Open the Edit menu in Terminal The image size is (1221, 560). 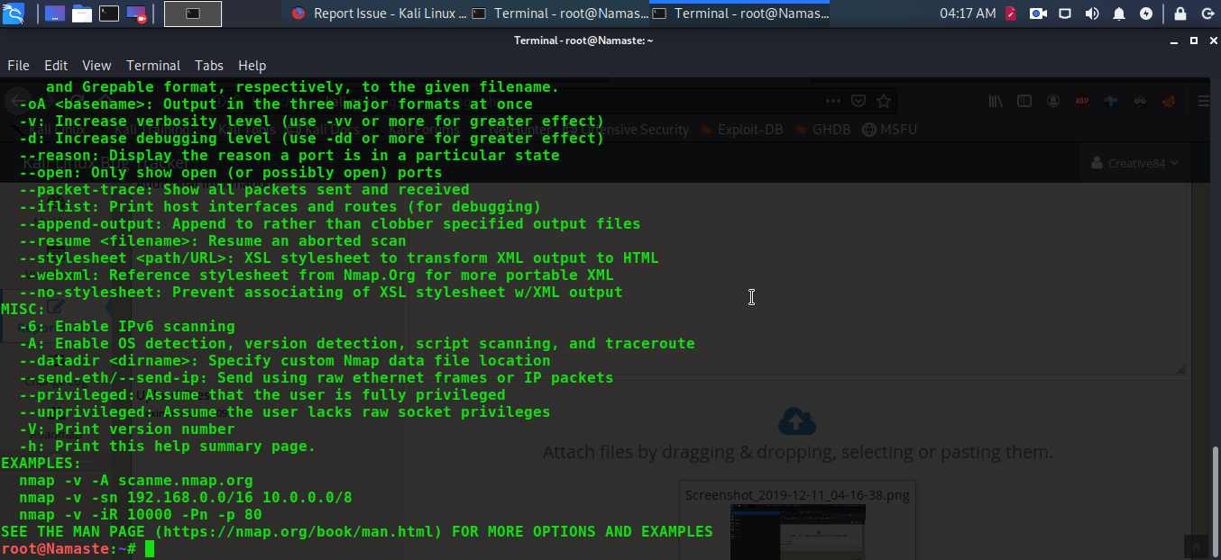pyautogui.click(x=56, y=66)
